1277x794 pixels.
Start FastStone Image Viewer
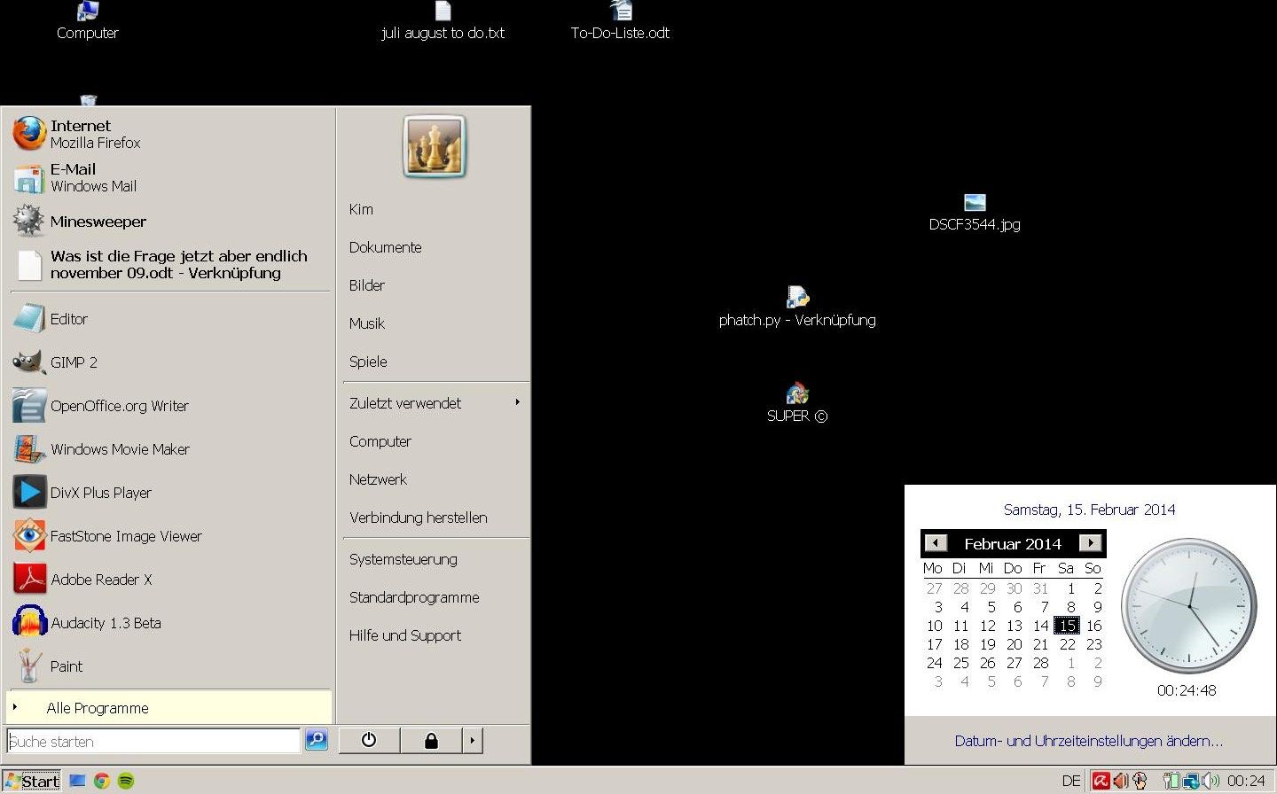125,536
